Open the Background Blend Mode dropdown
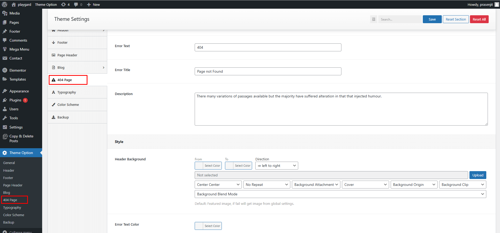Screen dimensions: 500x233 coord(340,194)
